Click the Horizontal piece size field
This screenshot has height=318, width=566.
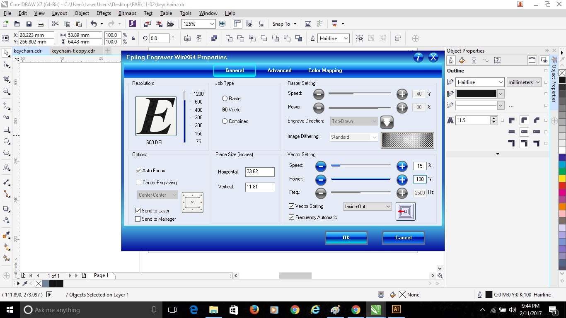click(x=260, y=172)
